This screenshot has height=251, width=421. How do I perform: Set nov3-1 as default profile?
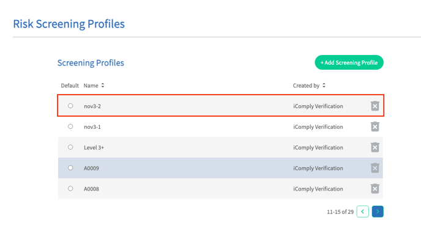pos(70,126)
